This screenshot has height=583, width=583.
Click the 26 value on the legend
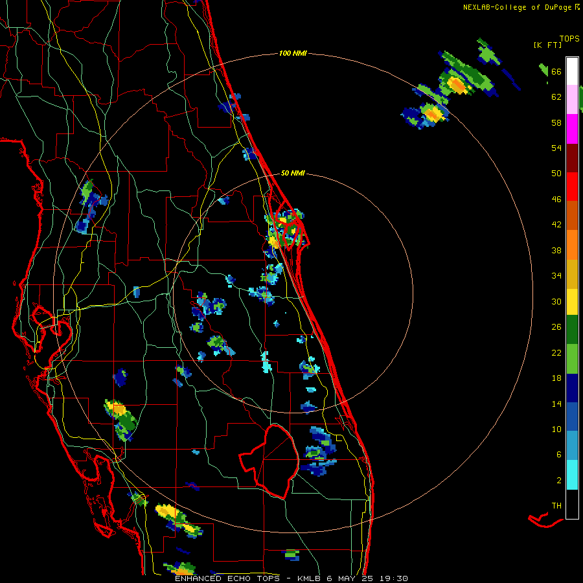pos(556,327)
